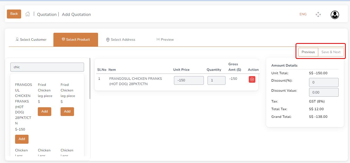Click the Unit Price input field

tap(189, 80)
